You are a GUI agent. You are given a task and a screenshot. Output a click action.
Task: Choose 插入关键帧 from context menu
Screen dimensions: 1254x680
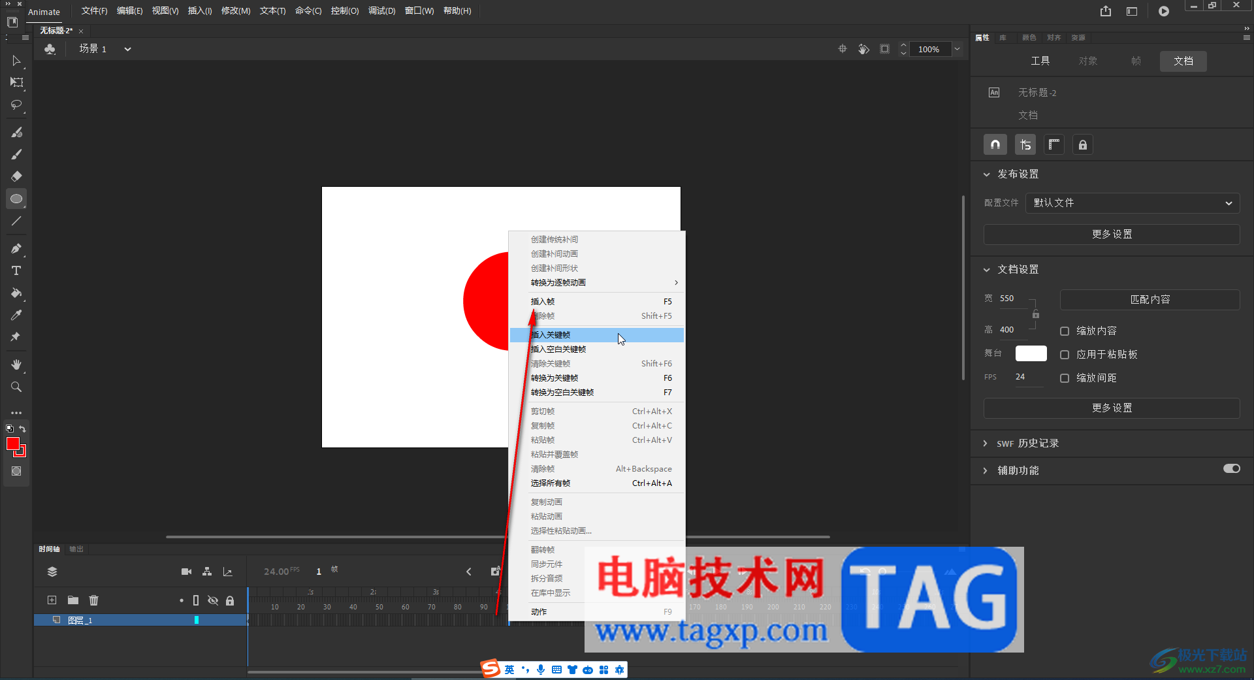tap(597, 335)
